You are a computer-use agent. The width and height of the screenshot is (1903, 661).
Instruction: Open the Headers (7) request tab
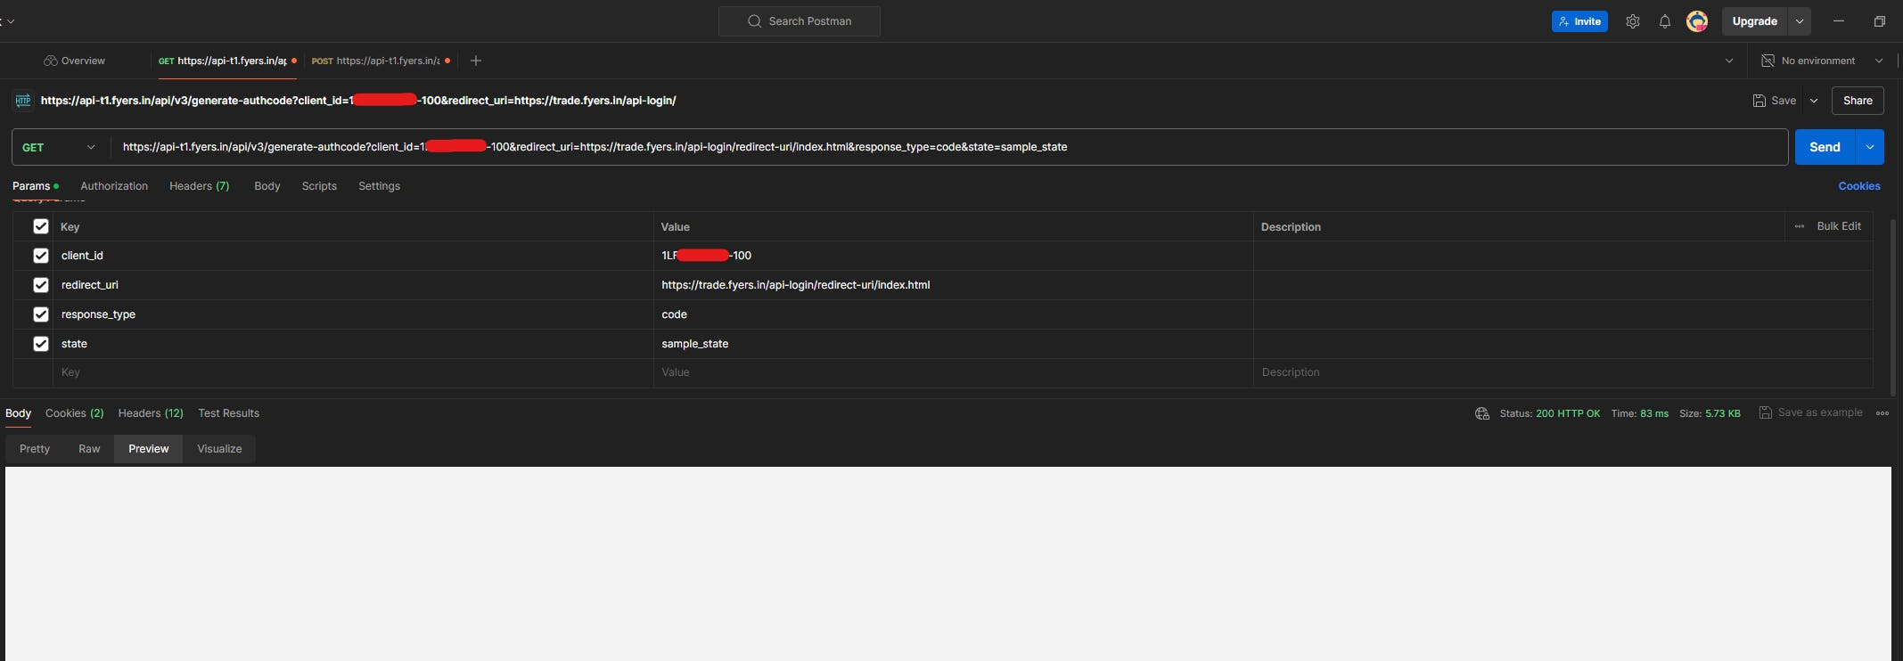pyautogui.click(x=200, y=186)
